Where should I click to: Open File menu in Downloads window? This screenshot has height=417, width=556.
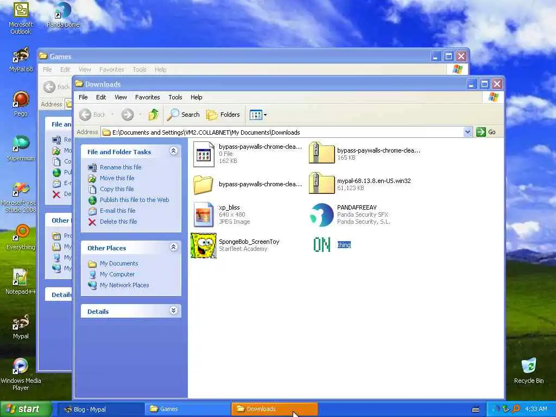(83, 97)
